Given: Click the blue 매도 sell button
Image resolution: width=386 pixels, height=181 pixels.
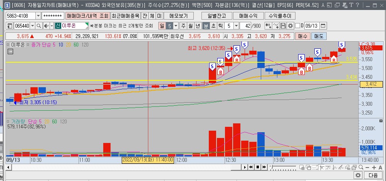Looking at the screenshot, I should click(x=319, y=37).
